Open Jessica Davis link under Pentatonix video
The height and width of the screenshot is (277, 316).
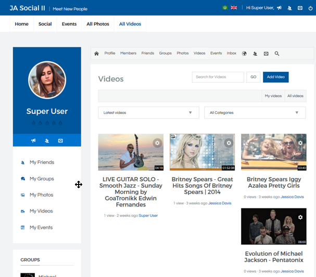point(292,271)
